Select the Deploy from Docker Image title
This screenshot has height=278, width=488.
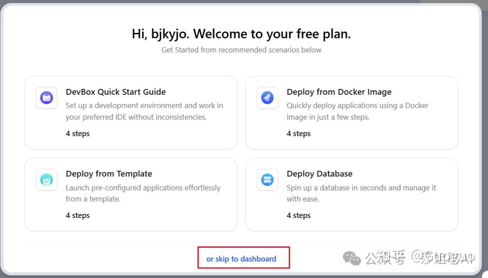[339, 92]
